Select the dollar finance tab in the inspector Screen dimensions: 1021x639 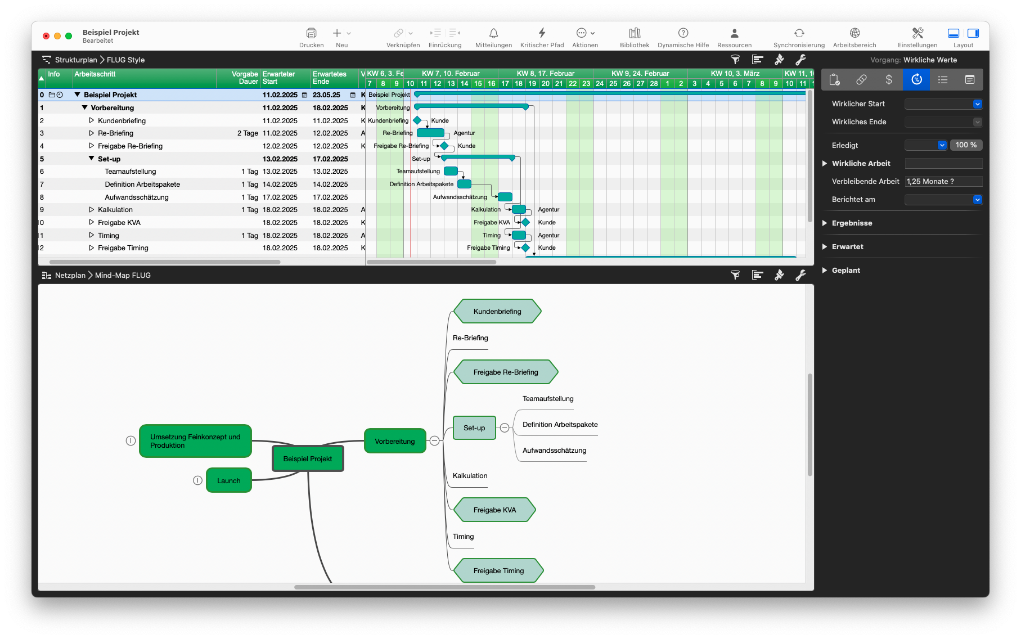coord(889,79)
